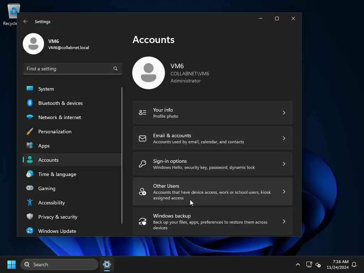Open Bluetooth & devices category
Viewport: 364px width, 273px height.
pyautogui.click(x=72, y=103)
